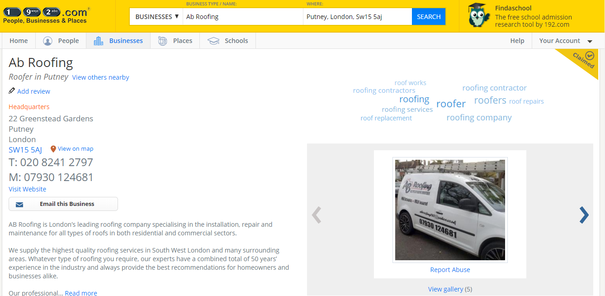Click the map pin next to View on map
Screen dimensions: 605x296
click(x=53, y=148)
